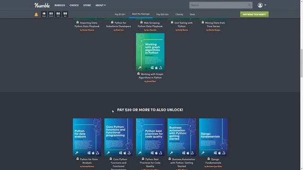The width and height of the screenshot is (303, 170).
Task: Click the 'Pay $20 or more to also unlock!' heading
Action: [x=150, y=110]
